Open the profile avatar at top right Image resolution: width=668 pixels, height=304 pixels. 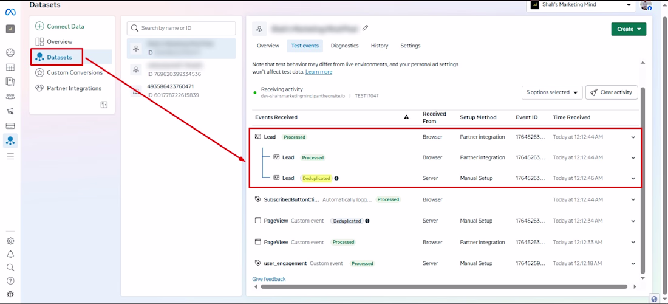[x=646, y=5]
